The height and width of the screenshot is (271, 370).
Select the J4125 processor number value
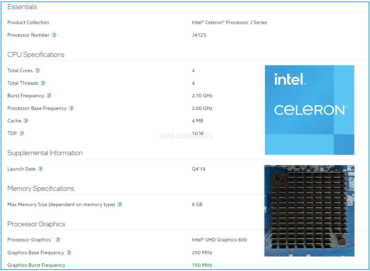pos(199,35)
